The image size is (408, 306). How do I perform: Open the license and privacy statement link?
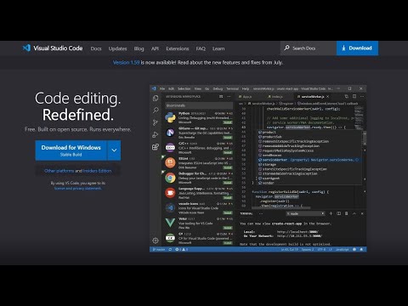tap(77, 188)
